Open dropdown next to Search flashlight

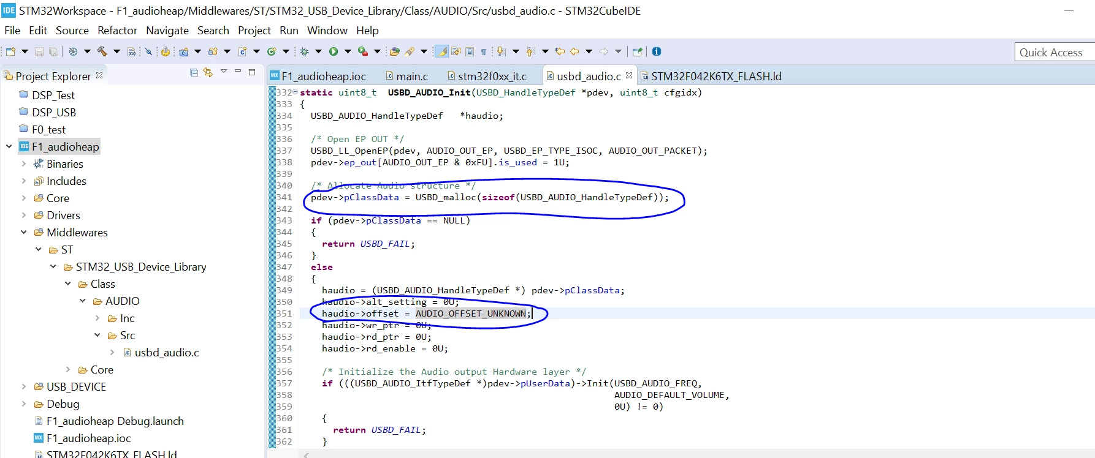tap(424, 52)
